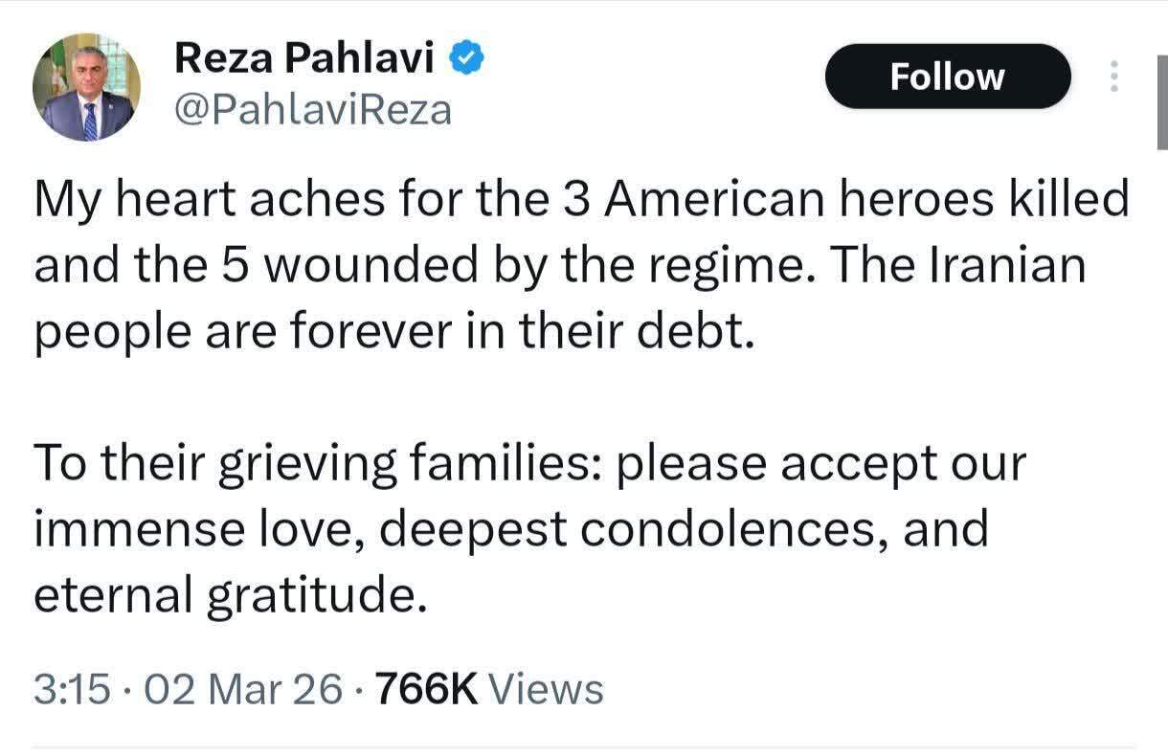Click the blue verified badge
The width and height of the screenshot is (1168, 756).
click(x=466, y=60)
